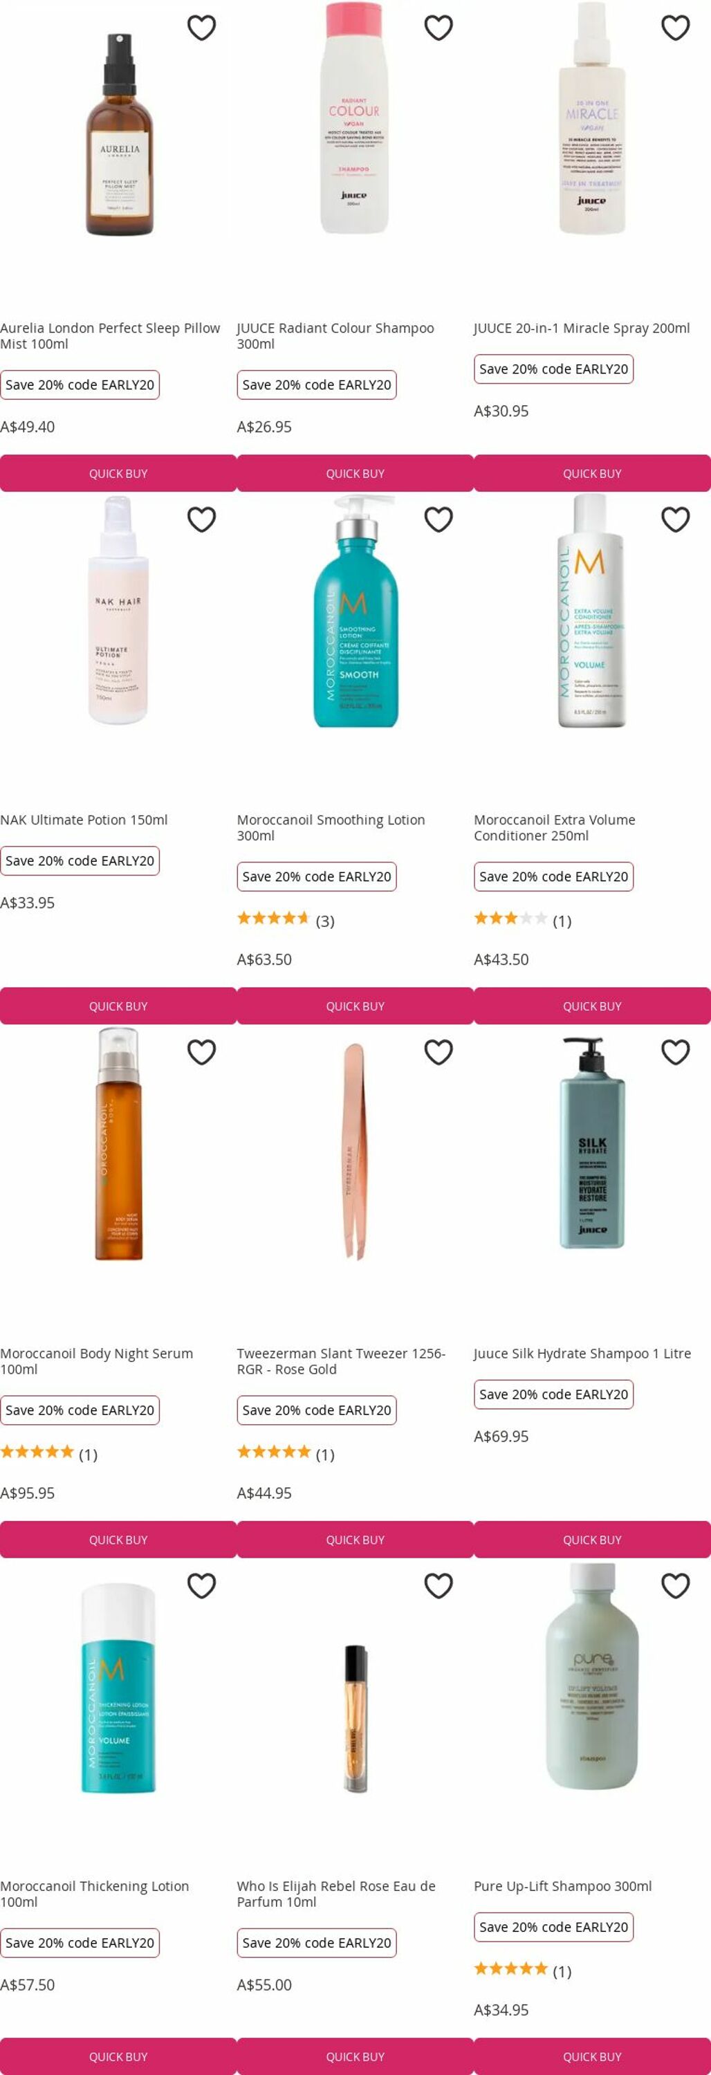Favorite the Pure Up-Lift Shampoo
Viewport: 711px width, 2075px height.
pyautogui.click(x=675, y=1585)
